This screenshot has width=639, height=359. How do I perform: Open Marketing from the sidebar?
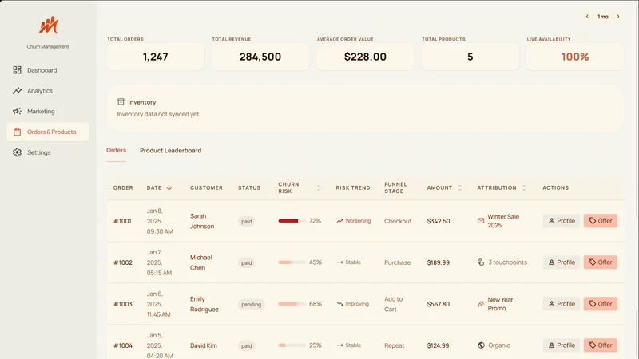tap(48, 111)
